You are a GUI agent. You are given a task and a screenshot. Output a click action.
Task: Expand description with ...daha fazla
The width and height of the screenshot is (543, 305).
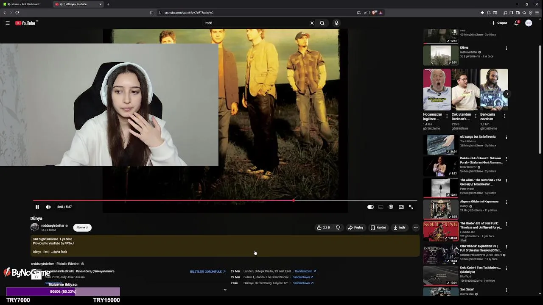point(59,252)
